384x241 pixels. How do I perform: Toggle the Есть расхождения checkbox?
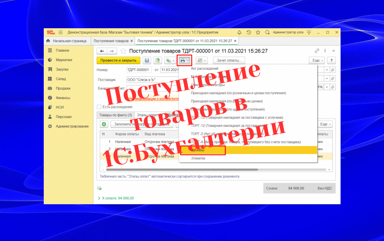coord(99,107)
